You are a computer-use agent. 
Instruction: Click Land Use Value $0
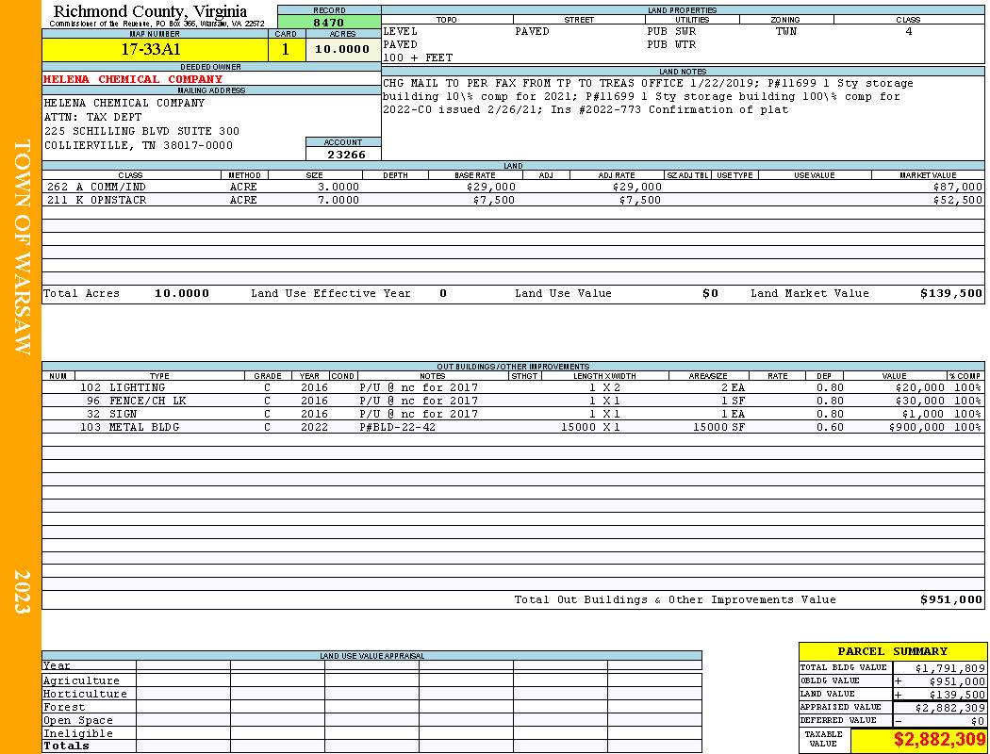click(x=710, y=293)
